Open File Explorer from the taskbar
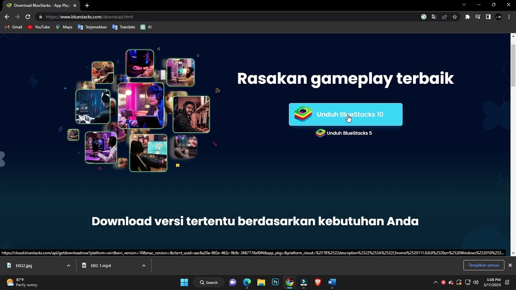The height and width of the screenshot is (290, 516). click(x=261, y=282)
